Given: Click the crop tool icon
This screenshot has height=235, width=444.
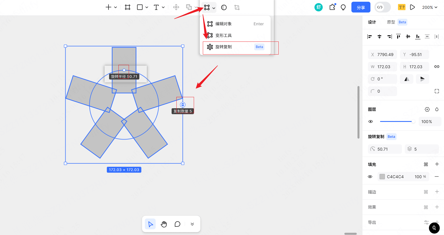Looking at the screenshot, I should click(237, 7).
